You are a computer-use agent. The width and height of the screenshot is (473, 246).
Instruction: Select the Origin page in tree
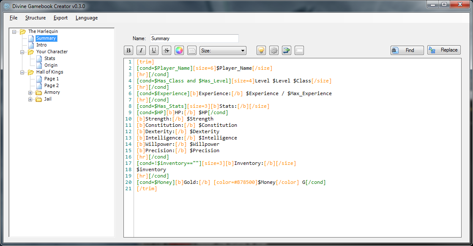(x=51, y=65)
